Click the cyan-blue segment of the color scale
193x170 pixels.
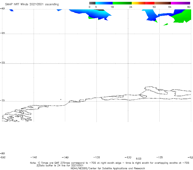pyautogui.click(x=104, y=3)
